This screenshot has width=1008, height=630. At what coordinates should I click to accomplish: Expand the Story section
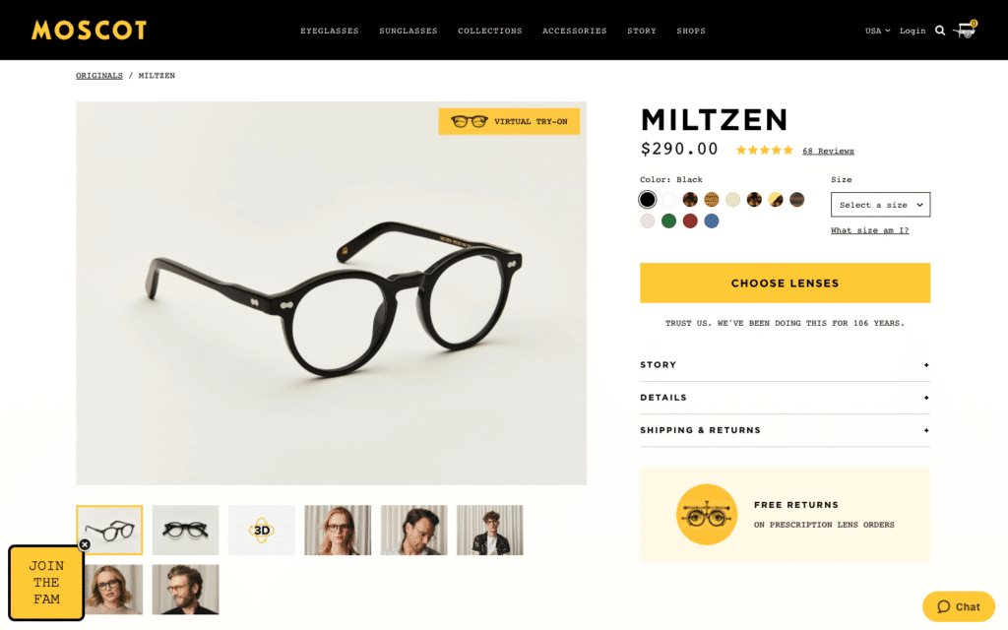(785, 365)
